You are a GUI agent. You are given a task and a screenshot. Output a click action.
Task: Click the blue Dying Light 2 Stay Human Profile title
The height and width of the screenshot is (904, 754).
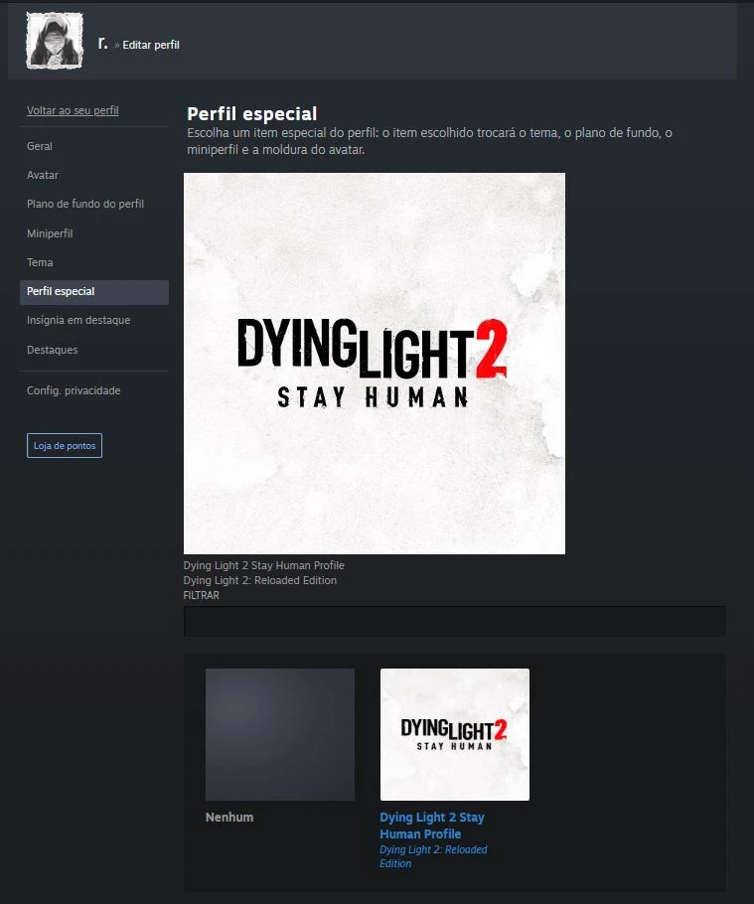coord(432,826)
